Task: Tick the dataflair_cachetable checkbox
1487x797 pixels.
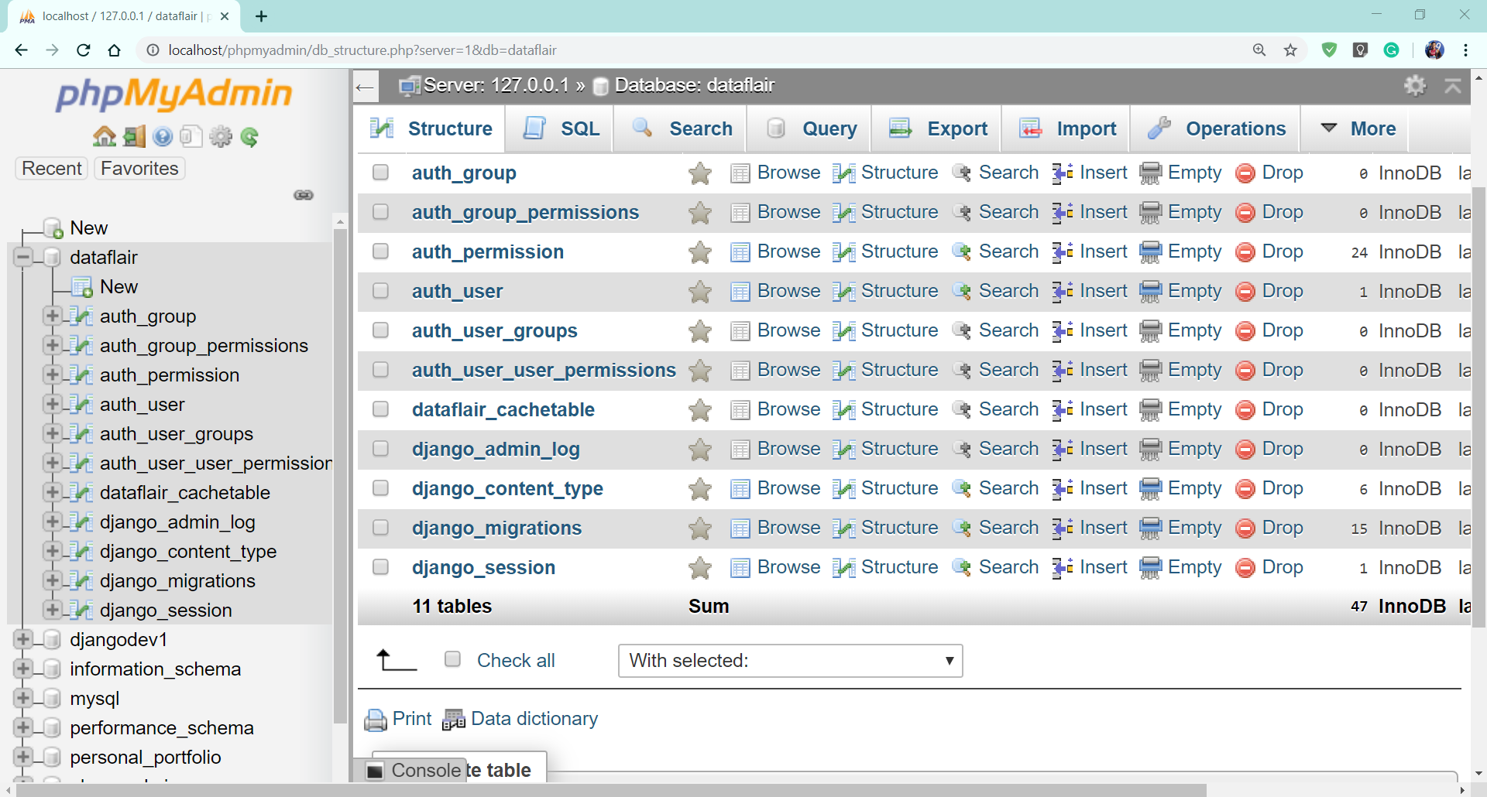Action: click(380, 409)
